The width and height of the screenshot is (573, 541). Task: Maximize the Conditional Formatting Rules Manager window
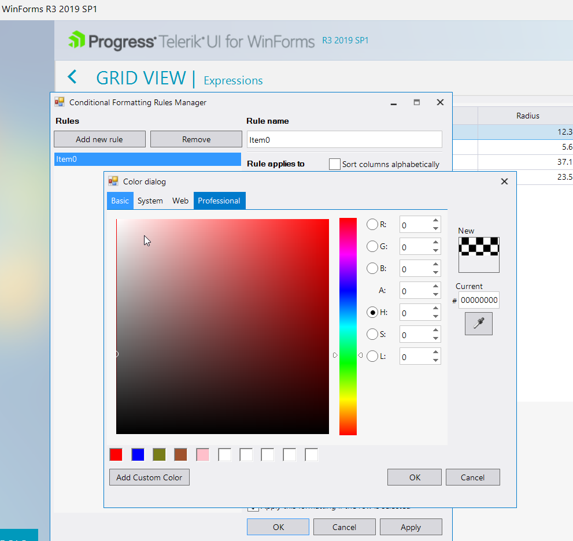coord(416,103)
